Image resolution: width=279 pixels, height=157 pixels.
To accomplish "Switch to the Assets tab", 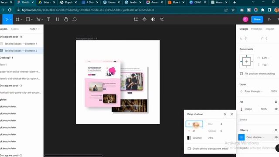I will tap(14, 29).
